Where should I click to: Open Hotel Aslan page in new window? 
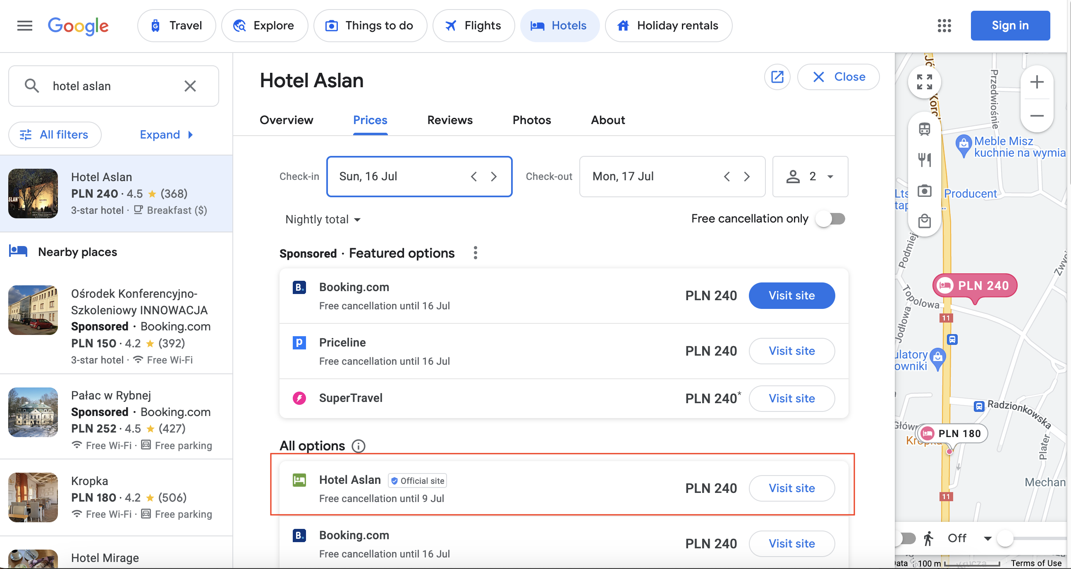click(777, 77)
